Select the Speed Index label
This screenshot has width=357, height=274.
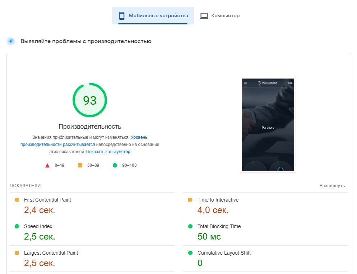(38, 226)
